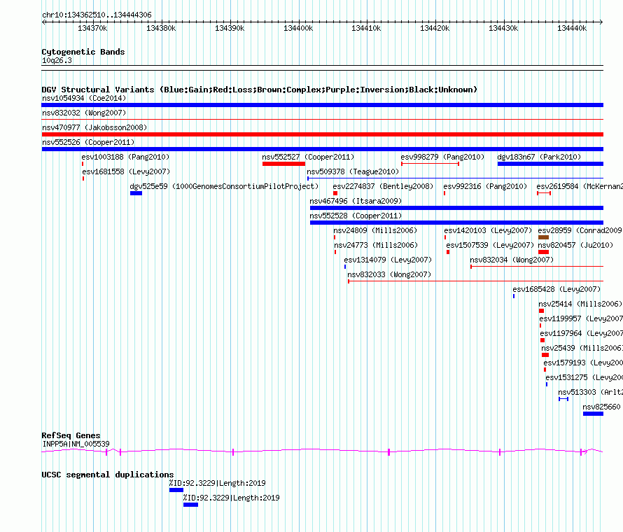Click the 134400k ruler tick label
The height and width of the screenshot is (532, 623).
[298, 28]
